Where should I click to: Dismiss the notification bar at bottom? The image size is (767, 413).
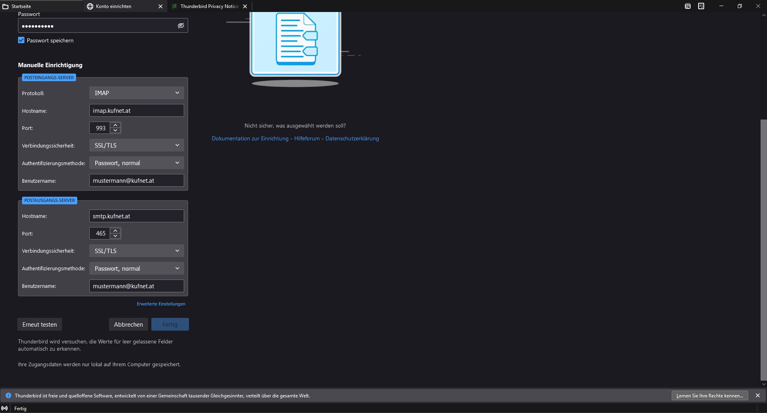757,395
